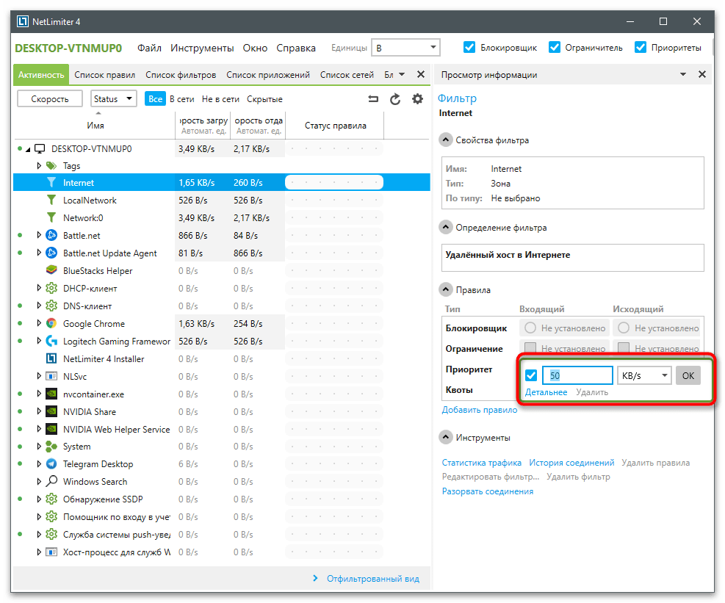The image size is (725, 603).
Task: Click the collapse-all arrows icon in the Activity toolbar
Action: [373, 99]
